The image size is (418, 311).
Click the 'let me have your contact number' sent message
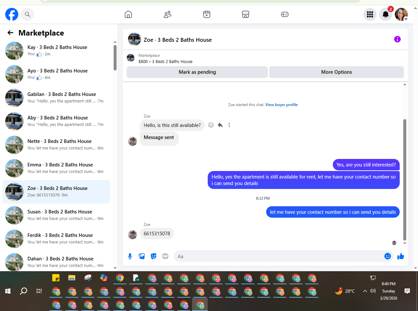pos(333,212)
